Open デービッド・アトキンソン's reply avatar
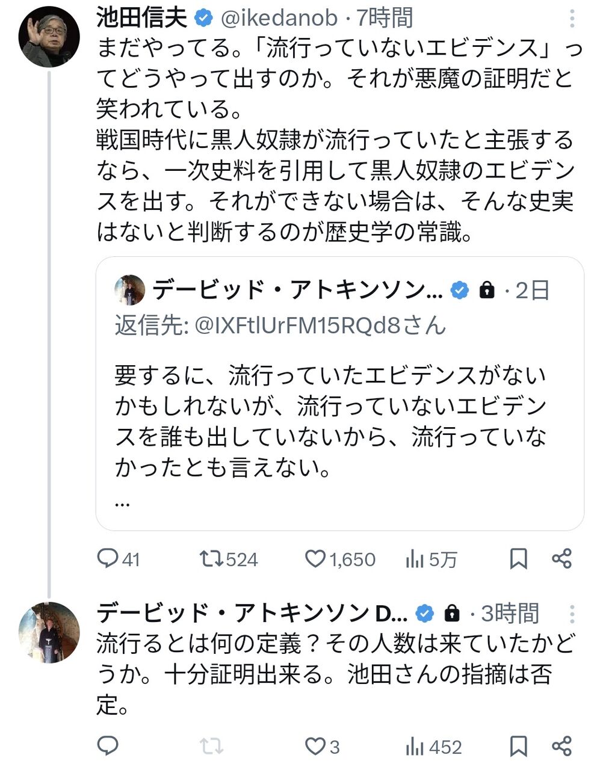603x770 pixels. coord(49,632)
